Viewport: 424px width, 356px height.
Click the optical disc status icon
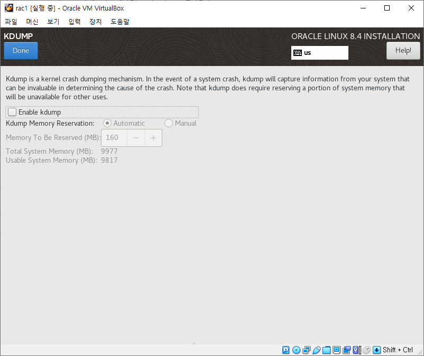click(297, 350)
